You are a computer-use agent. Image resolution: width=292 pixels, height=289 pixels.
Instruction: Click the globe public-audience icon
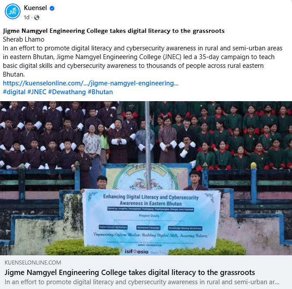click(x=37, y=18)
